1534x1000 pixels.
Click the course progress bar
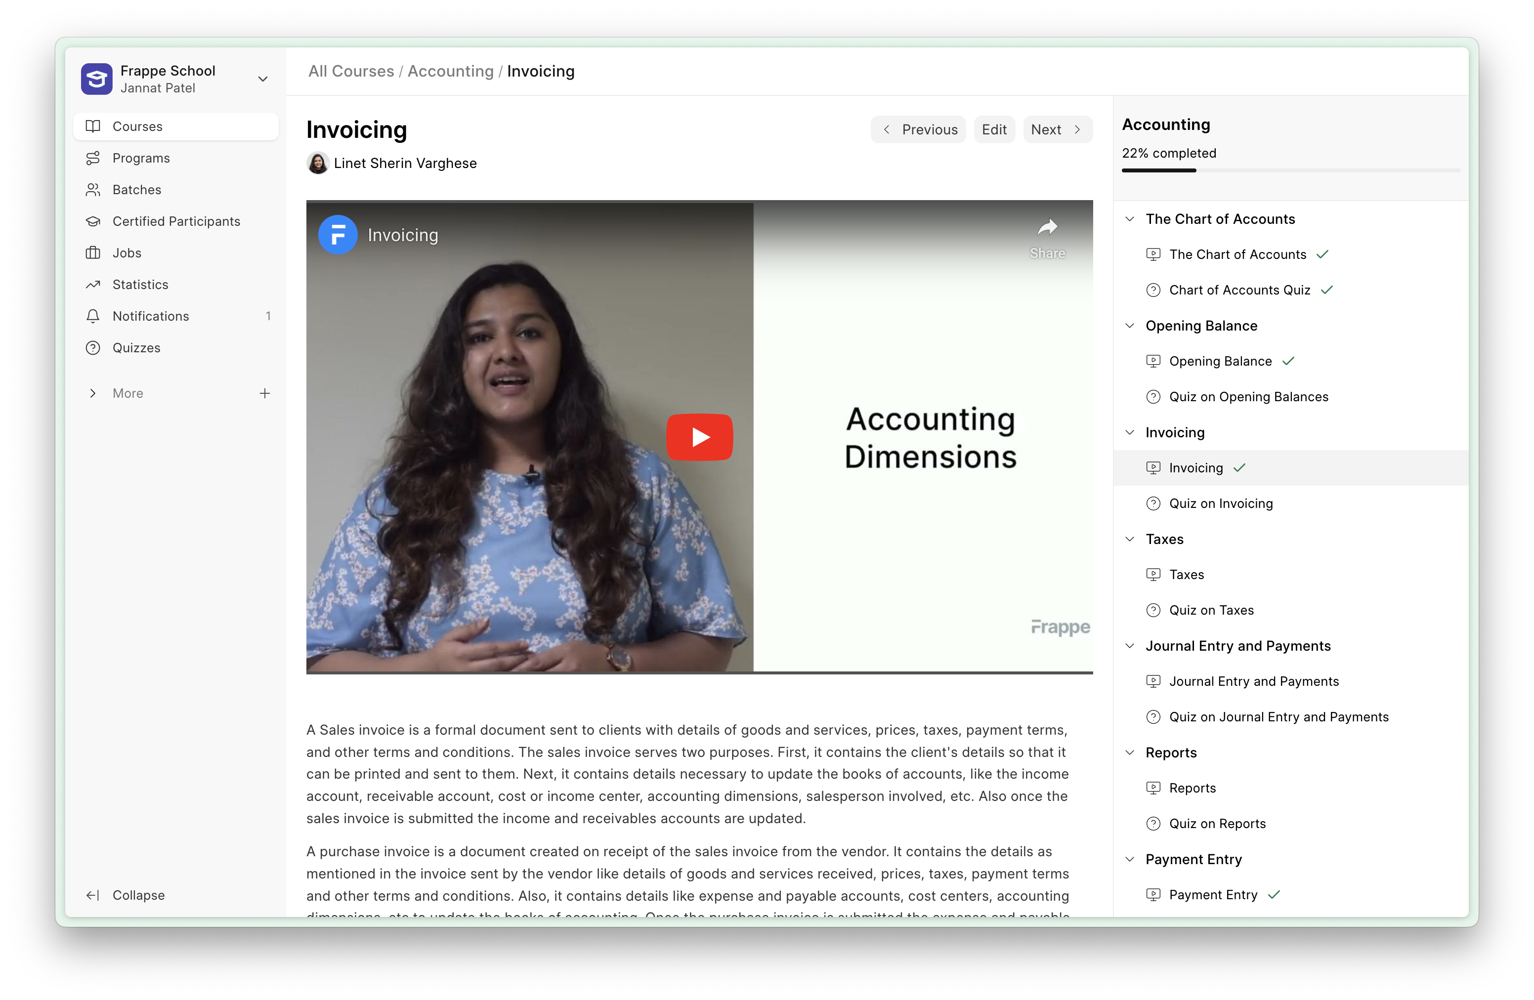coord(1290,170)
